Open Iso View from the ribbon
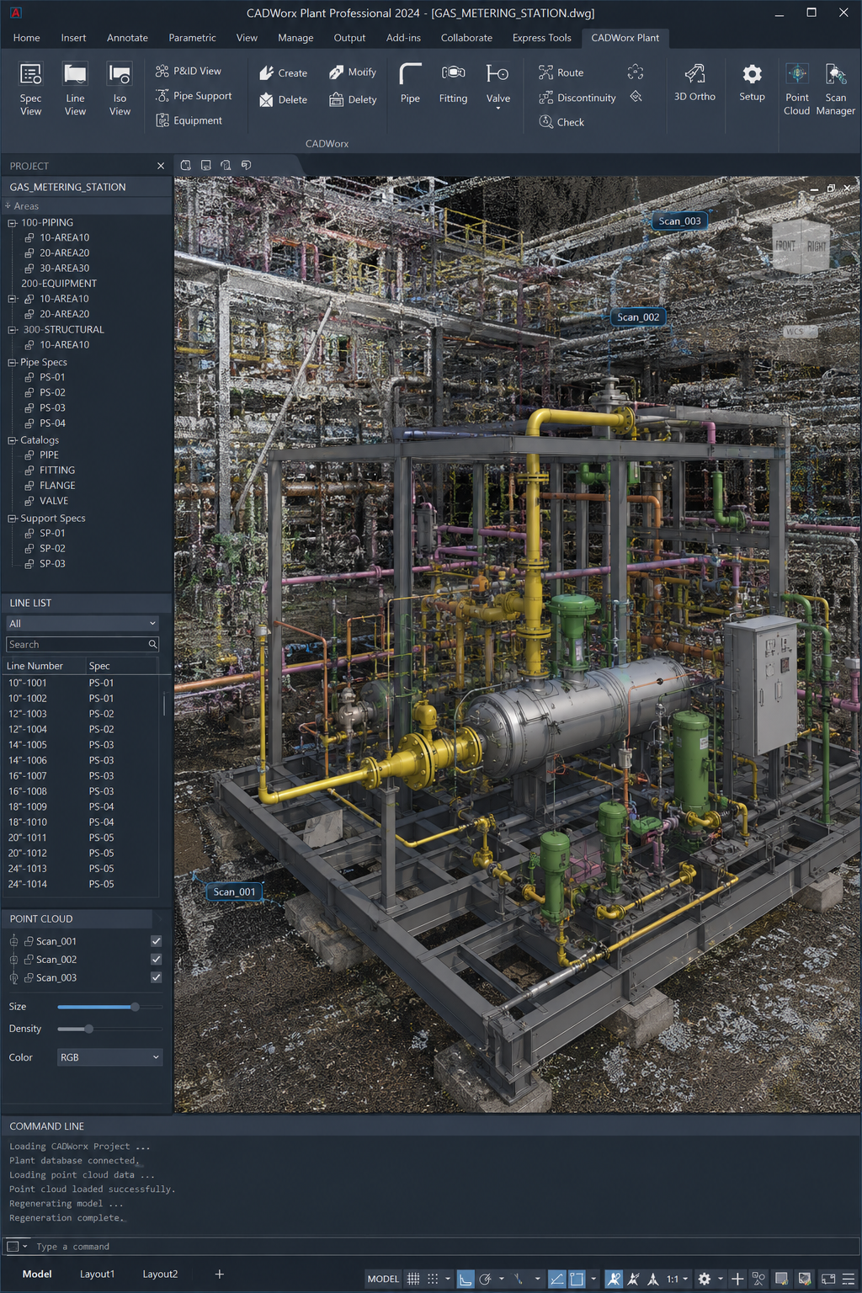Image resolution: width=862 pixels, height=1293 pixels. (120, 89)
